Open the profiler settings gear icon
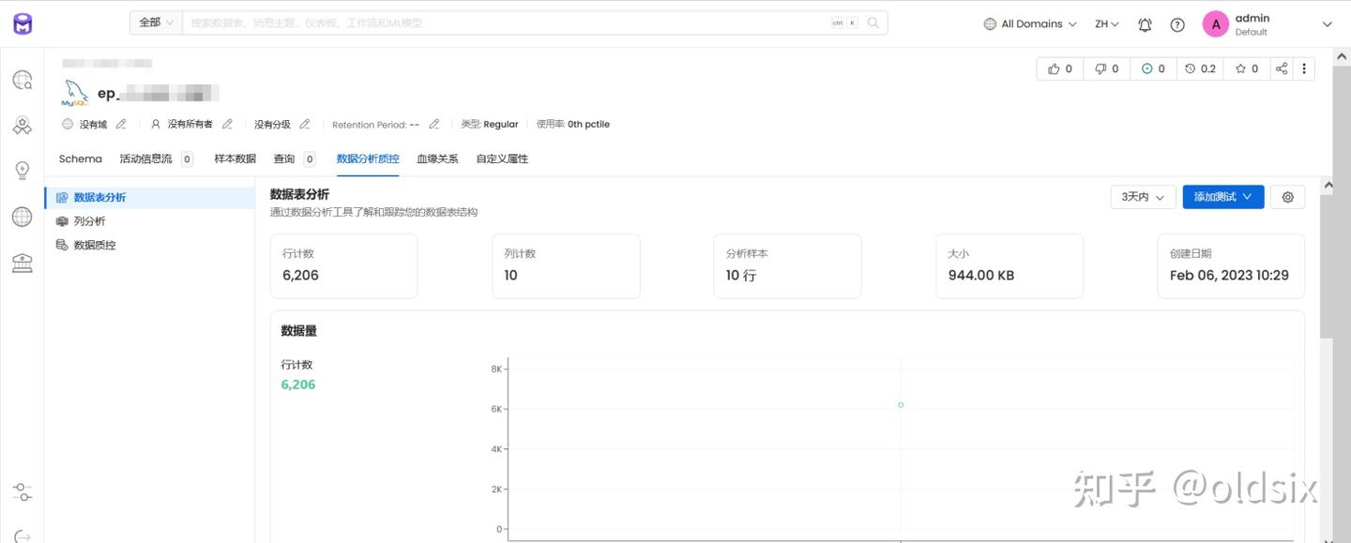1351x543 pixels. point(1287,197)
